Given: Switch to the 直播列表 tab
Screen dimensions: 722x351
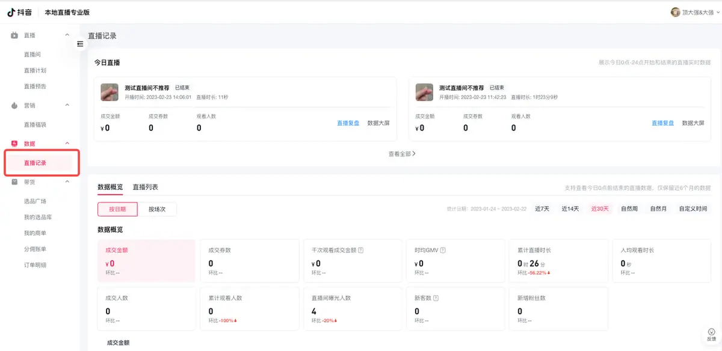Looking at the screenshot, I should pos(146,188).
